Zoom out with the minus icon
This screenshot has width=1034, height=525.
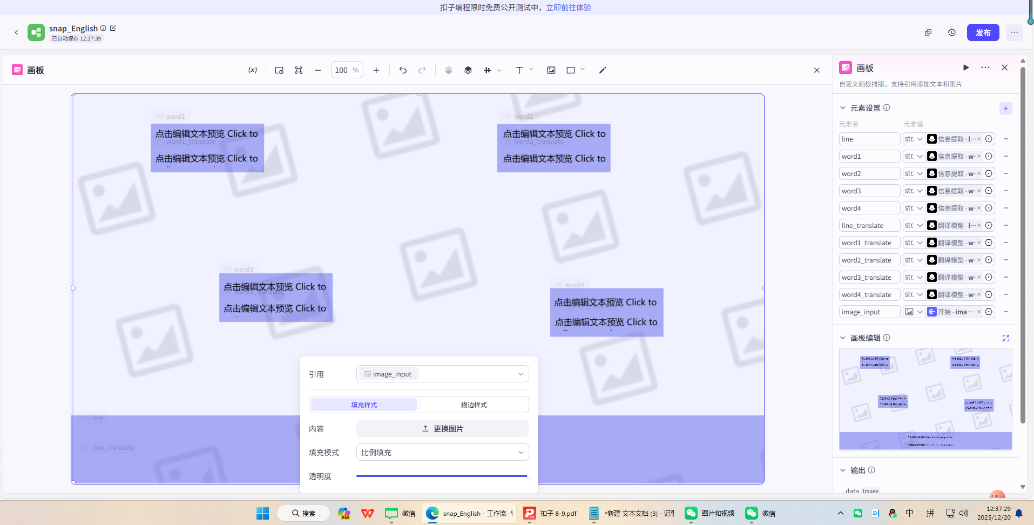point(318,70)
